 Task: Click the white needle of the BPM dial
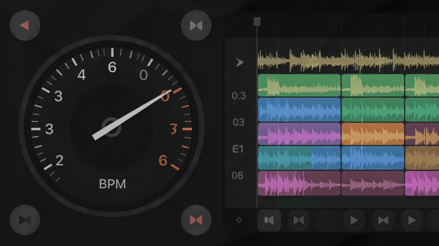[132, 115]
